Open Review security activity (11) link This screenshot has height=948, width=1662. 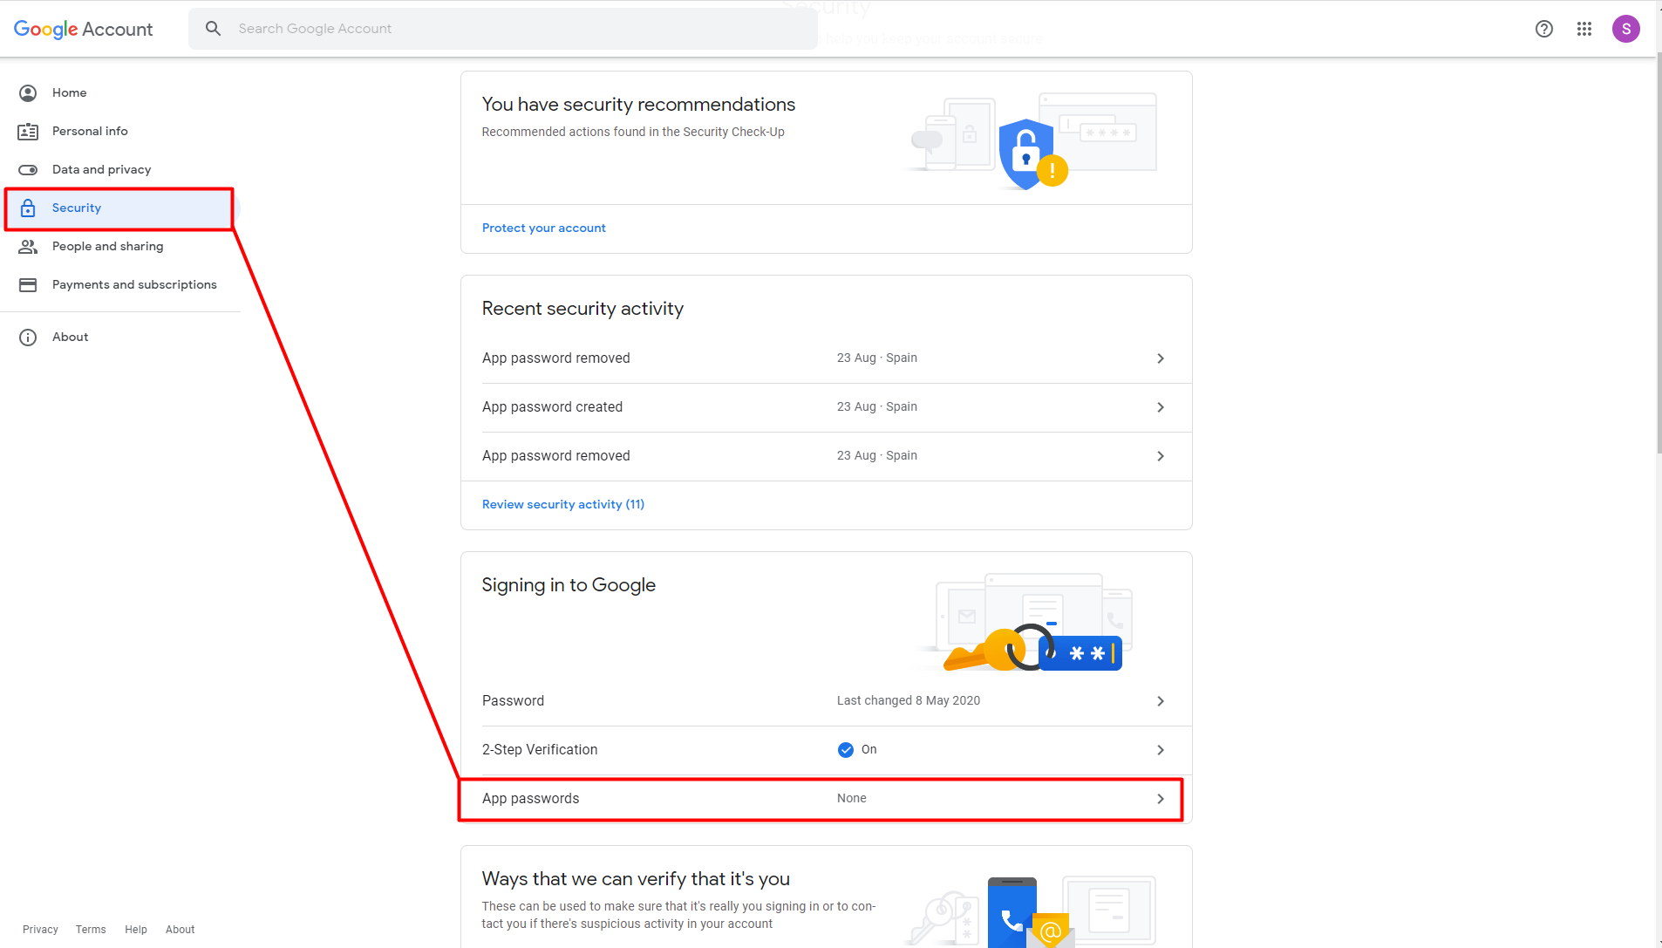(x=562, y=505)
